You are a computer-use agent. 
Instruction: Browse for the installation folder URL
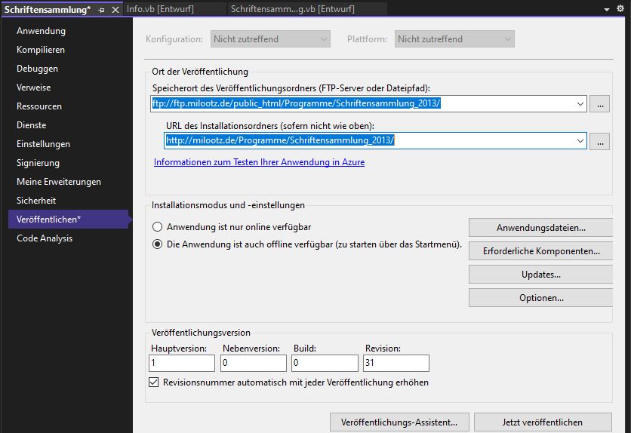click(599, 141)
